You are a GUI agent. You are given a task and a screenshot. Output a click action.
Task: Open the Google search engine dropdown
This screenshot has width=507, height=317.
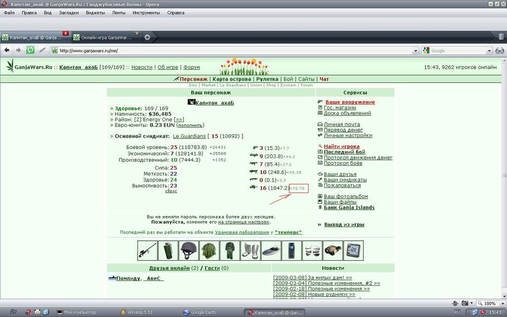(x=426, y=50)
